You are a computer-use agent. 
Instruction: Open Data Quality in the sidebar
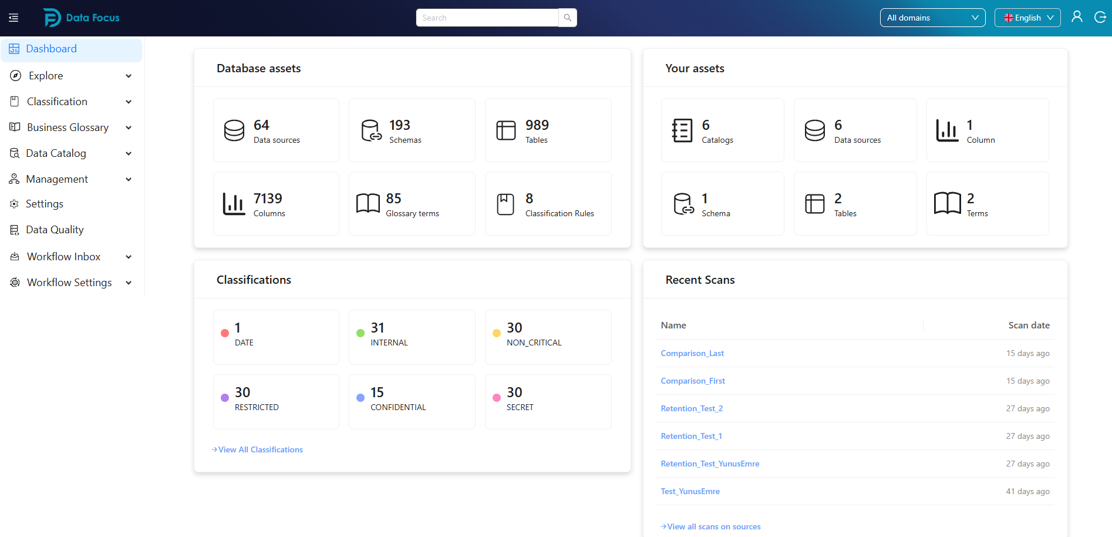[x=55, y=230]
